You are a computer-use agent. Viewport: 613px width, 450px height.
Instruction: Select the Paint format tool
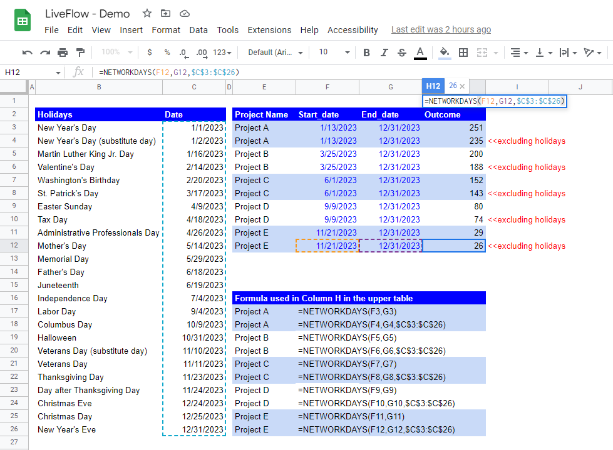pyautogui.click(x=80, y=52)
